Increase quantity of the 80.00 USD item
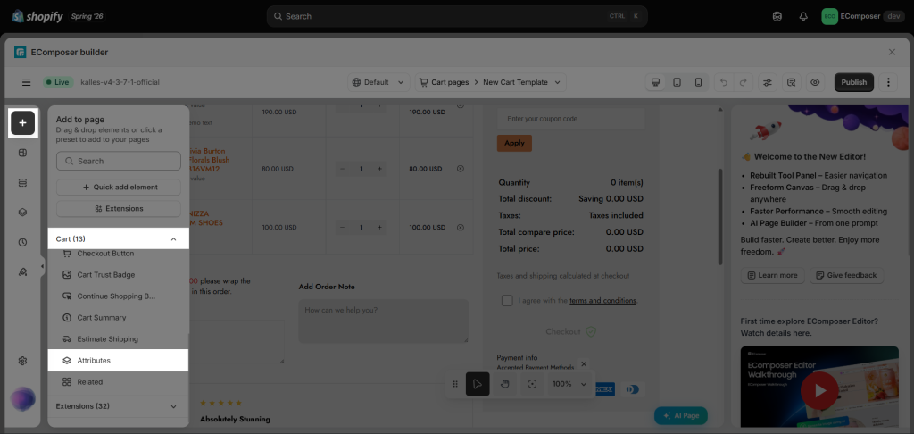 coord(379,169)
